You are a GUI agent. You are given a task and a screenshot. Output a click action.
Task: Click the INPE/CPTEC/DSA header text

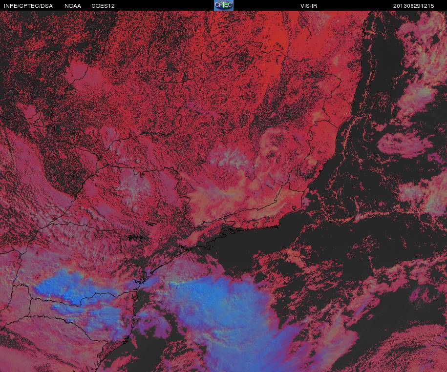click(x=28, y=6)
